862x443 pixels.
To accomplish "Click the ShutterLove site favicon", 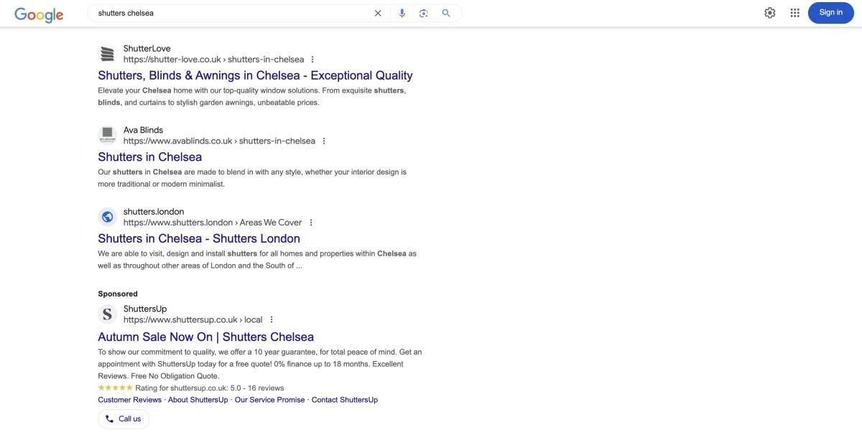I will pyautogui.click(x=107, y=54).
